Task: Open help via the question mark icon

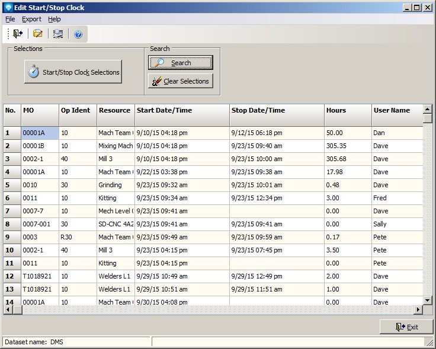Action: coord(78,34)
